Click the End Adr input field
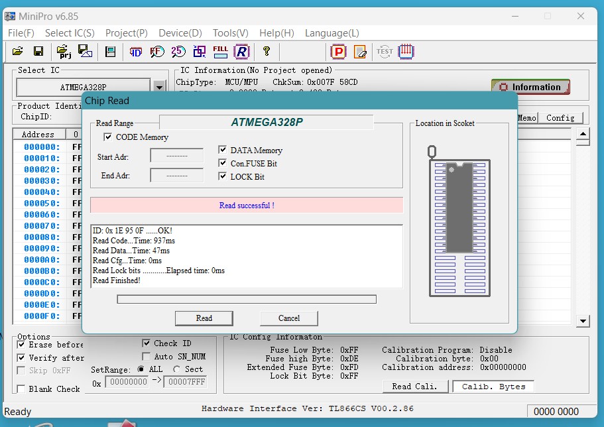Image resolution: width=604 pixels, height=427 pixels. [x=177, y=175]
